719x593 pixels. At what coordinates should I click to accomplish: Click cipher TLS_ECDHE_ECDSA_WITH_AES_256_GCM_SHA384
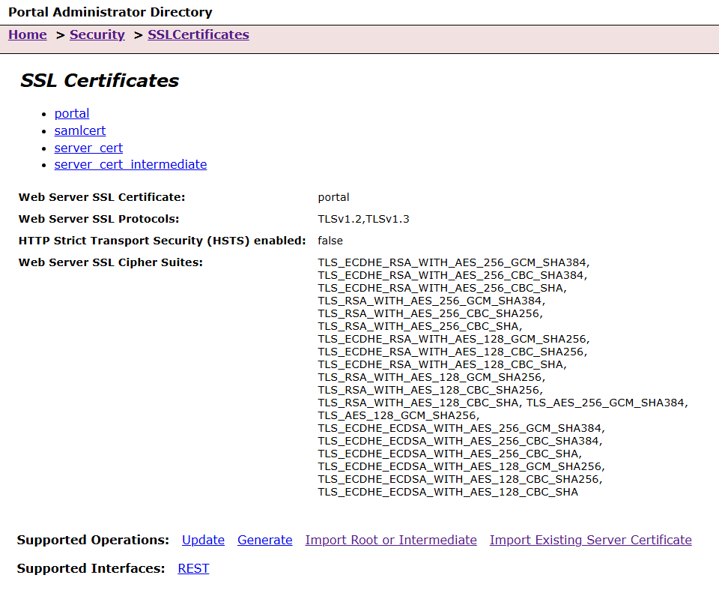460,428
